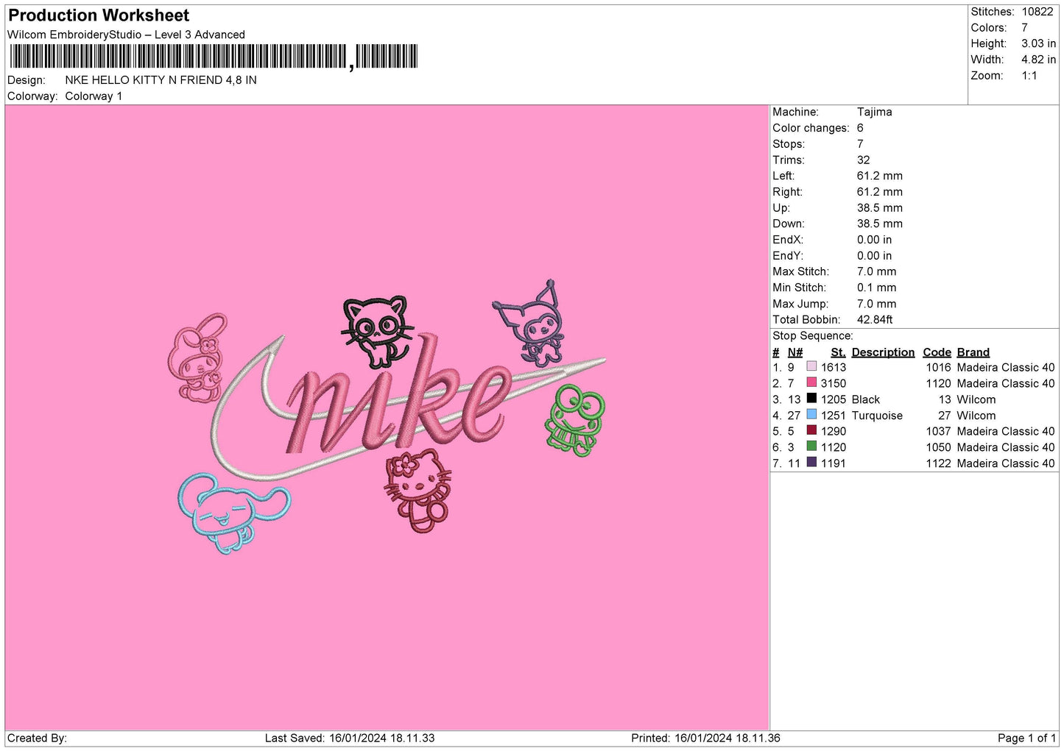The image size is (1064, 751).
Task: Click code 1050 in stop row 6
Action: click(x=938, y=447)
